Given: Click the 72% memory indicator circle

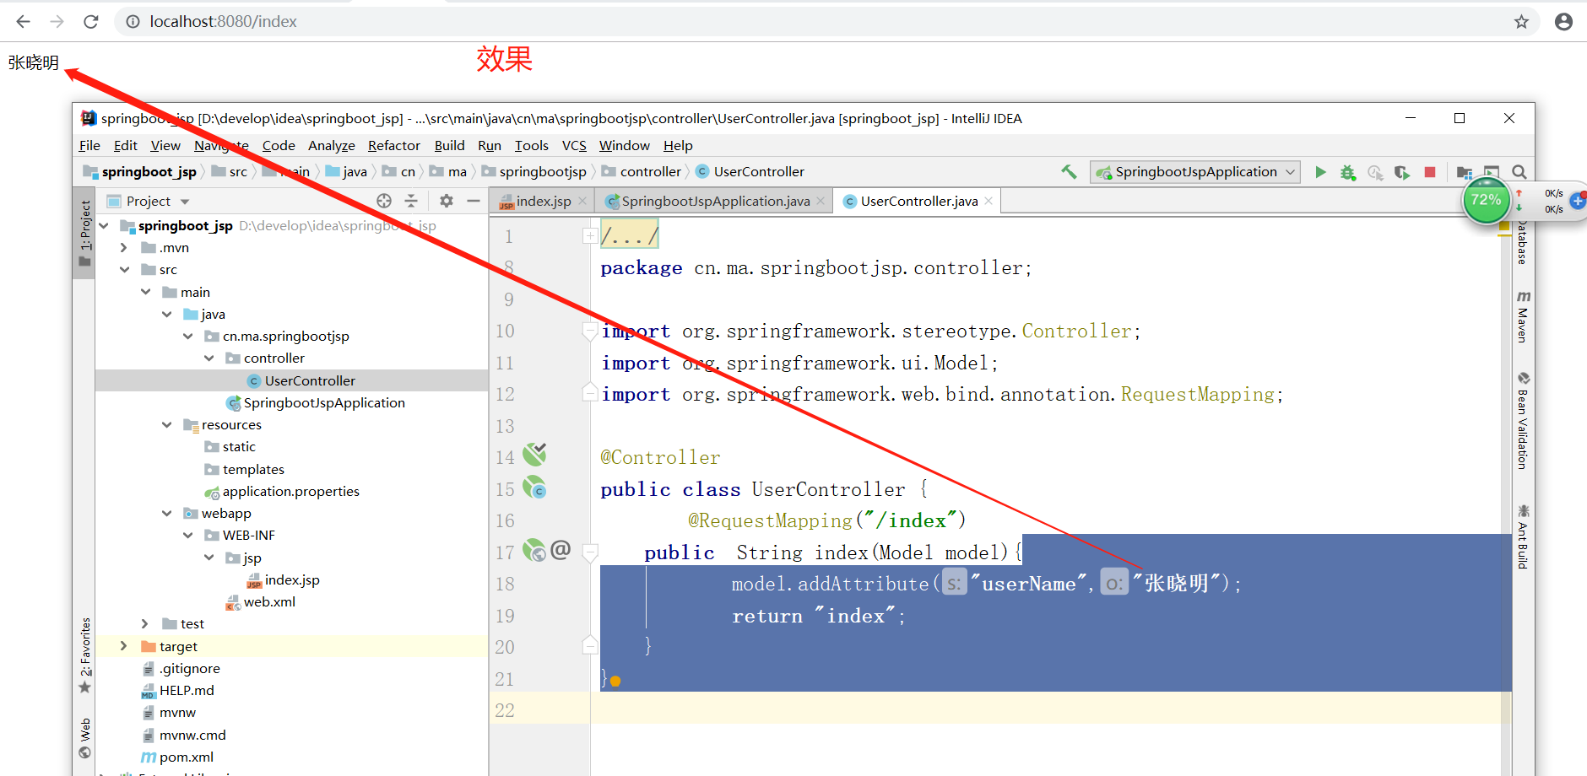Looking at the screenshot, I should tap(1487, 201).
